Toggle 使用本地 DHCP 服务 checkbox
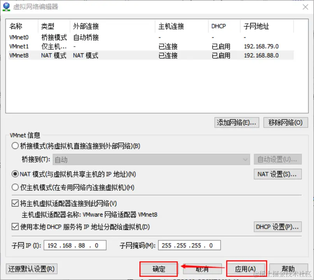 (x=15, y=227)
